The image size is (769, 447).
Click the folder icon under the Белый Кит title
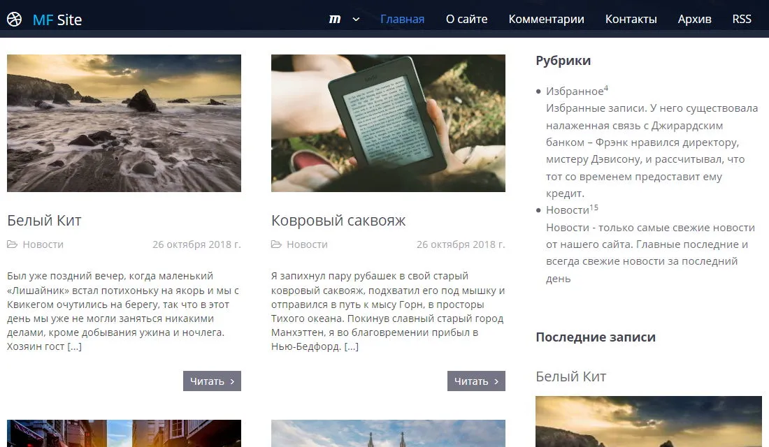coord(12,244)
